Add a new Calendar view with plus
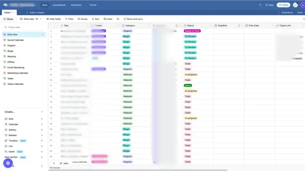Image resolution: width=305 pixels, height=171 pixels. pos(42,124)
